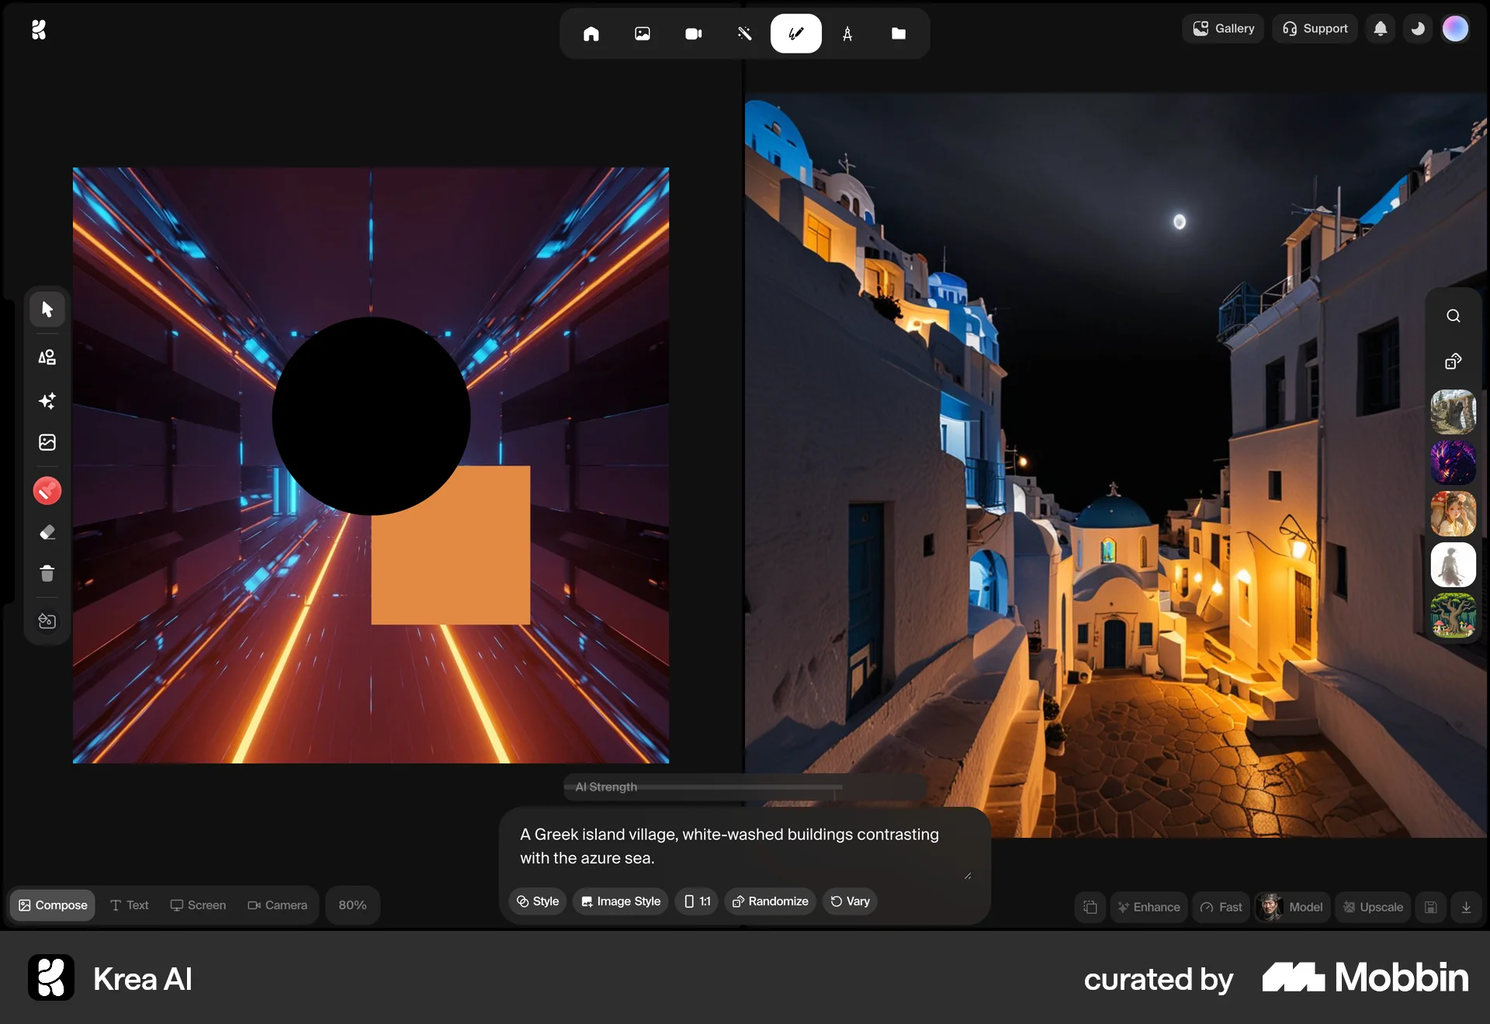Screen dimensions: 1490x1024
Task: Click the Support button
Action: (1315, 28)
